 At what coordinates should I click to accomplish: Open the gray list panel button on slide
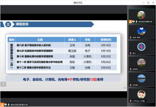click(x=3, y=84)
